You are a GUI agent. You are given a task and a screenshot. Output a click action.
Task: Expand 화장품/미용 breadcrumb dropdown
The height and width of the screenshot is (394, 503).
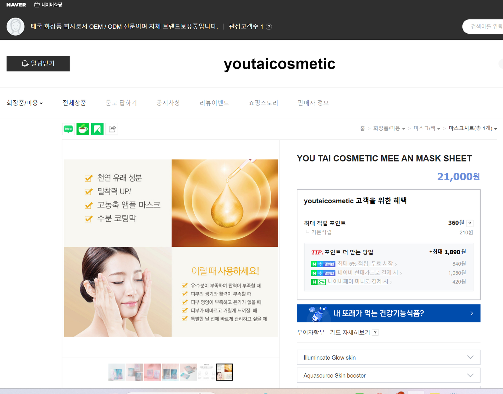coord(389,128)
